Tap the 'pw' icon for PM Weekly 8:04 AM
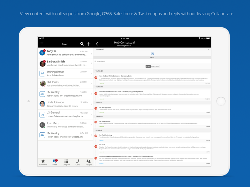The image size is (250, 187). pyautogui.click(x=42, y=135)
